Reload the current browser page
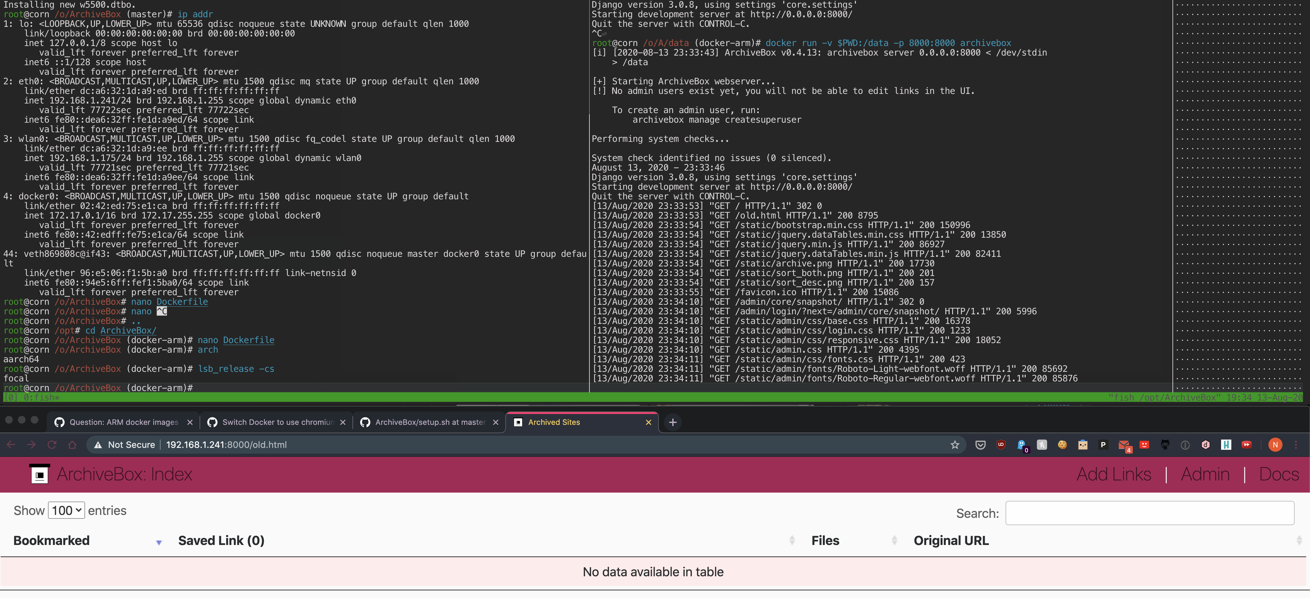Screen dimensions: 1310x598 pyautogui.click(x=52, y=445)
